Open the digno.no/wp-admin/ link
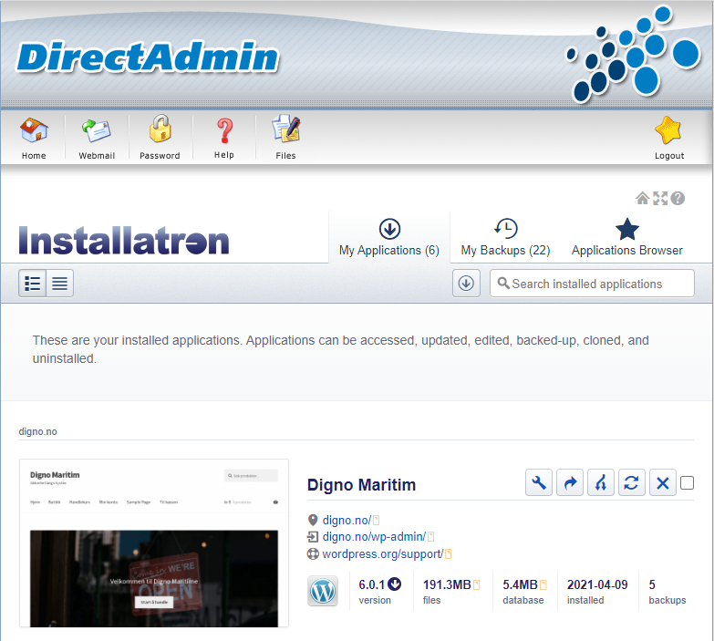714x641 pixels. pyautogui.click(x=374, y=537)
